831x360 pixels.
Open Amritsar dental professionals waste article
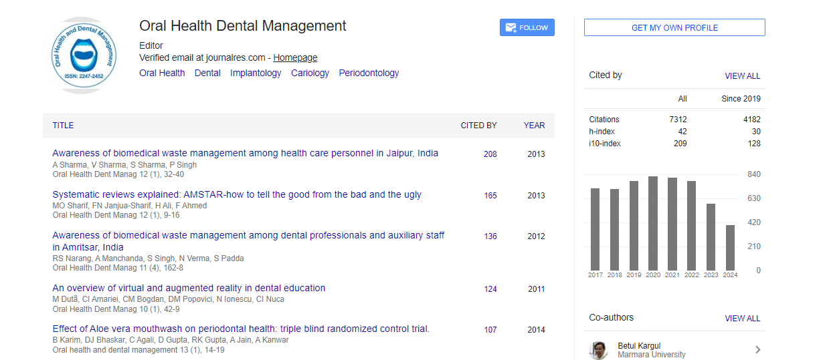tap(248, 241)
